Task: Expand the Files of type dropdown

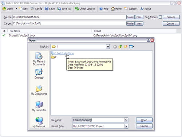Action: (x=126, y=126)
